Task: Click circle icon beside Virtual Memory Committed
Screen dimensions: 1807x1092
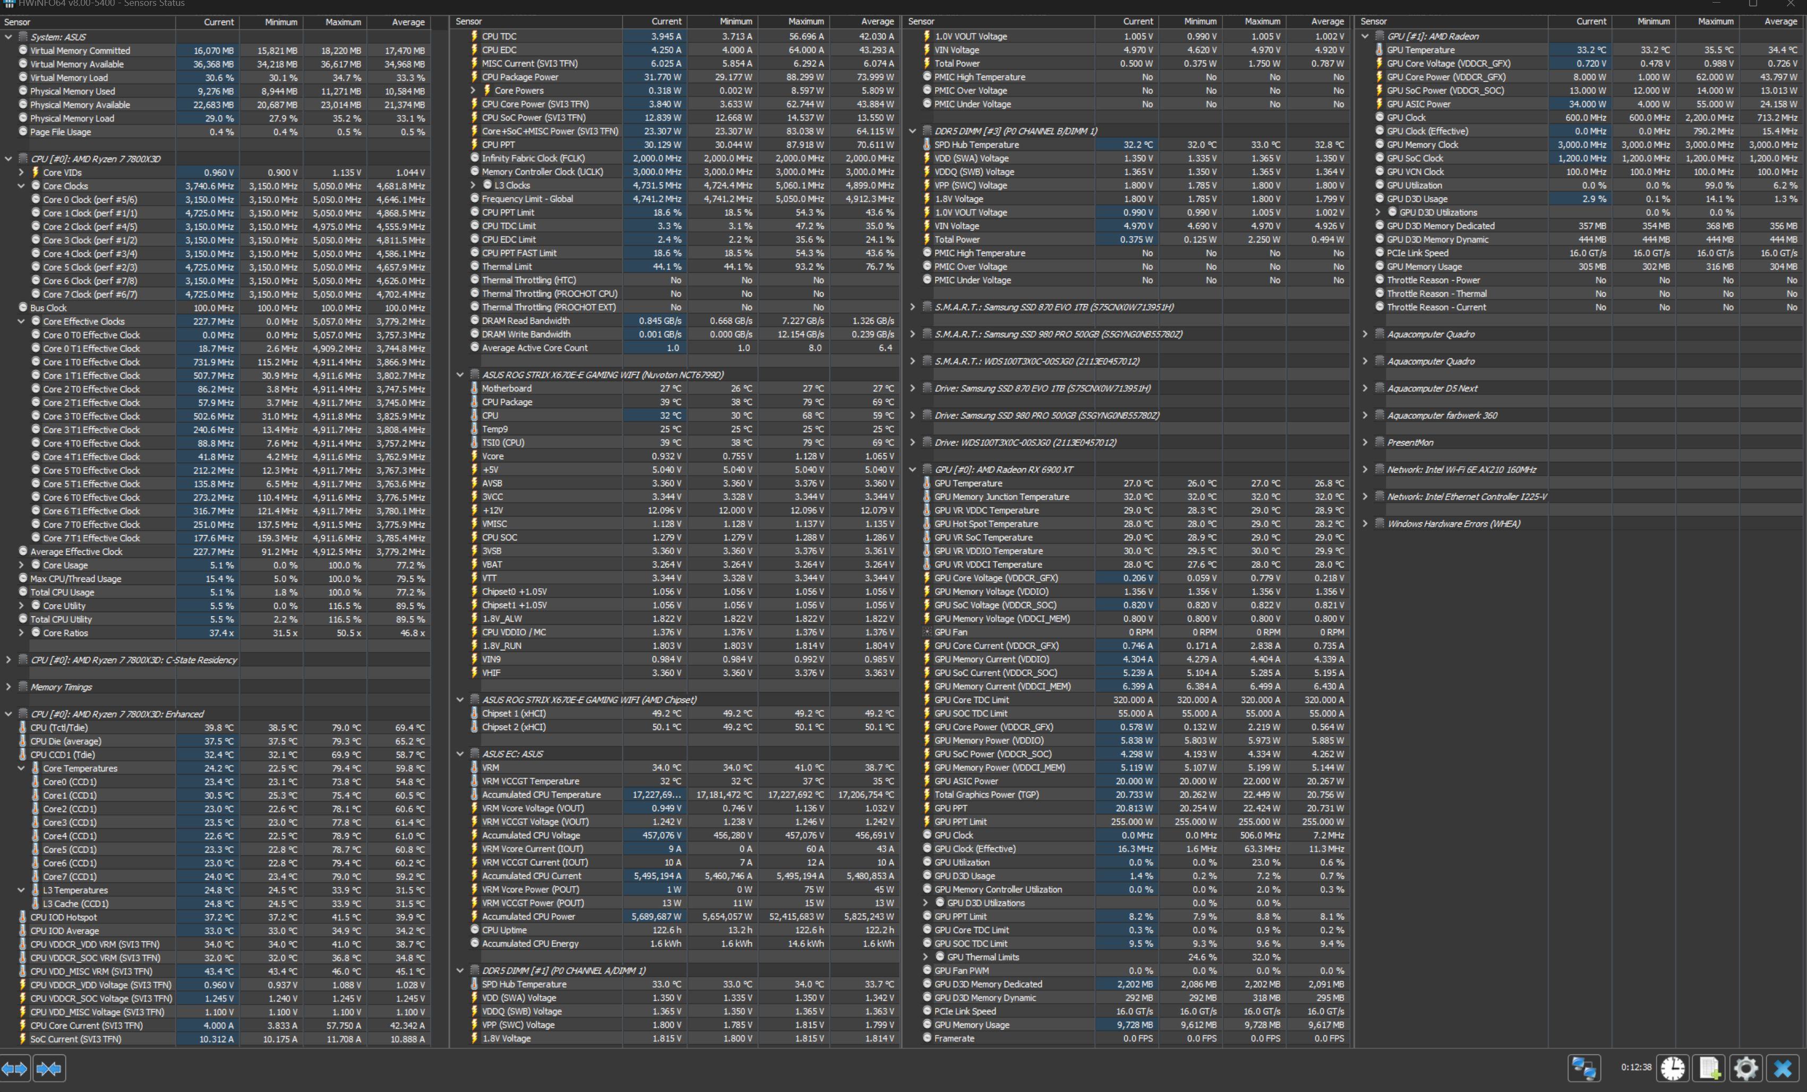Action: coord(23,50)
